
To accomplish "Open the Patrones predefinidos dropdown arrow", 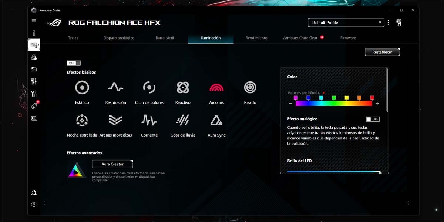I will click(x=324, y=93).
